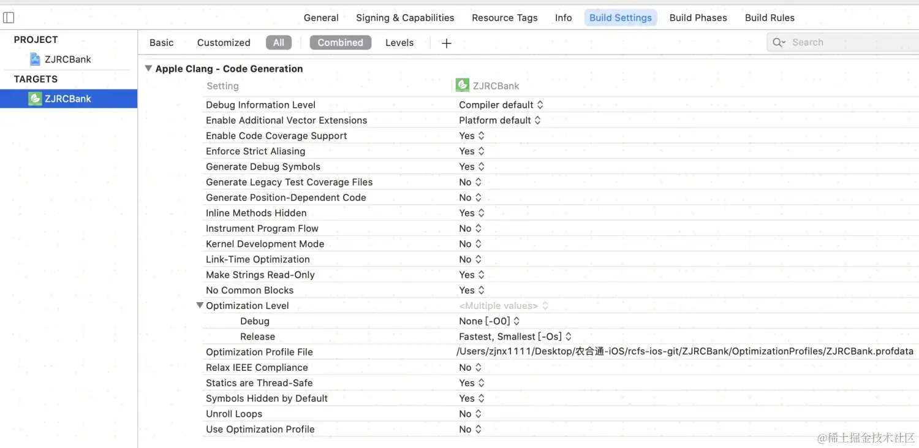This screenshot has height=448, width=919.
Task: Change Unroll Loops value
Action: click(471, 414)
